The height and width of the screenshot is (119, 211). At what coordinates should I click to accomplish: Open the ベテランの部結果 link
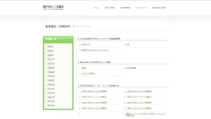point(88,74)
